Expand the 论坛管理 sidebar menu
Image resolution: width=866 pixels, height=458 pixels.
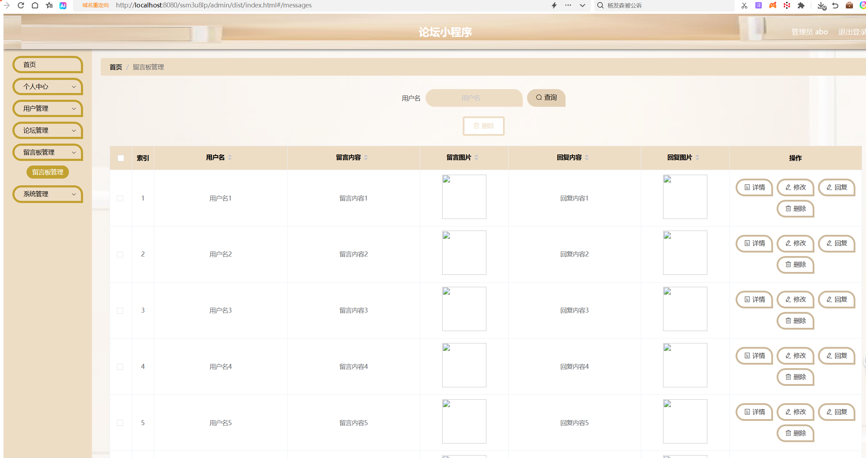click(48, 131)
